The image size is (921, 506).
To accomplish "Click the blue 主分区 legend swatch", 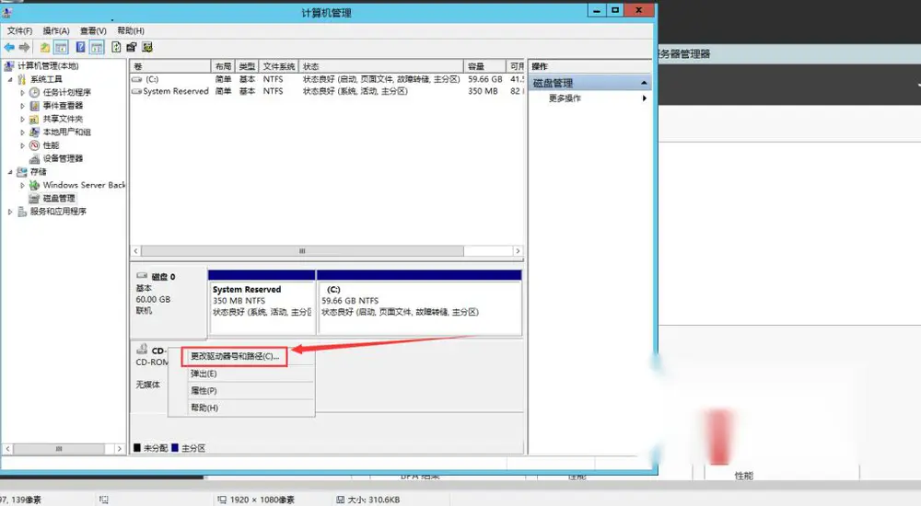I will point(175,448).
